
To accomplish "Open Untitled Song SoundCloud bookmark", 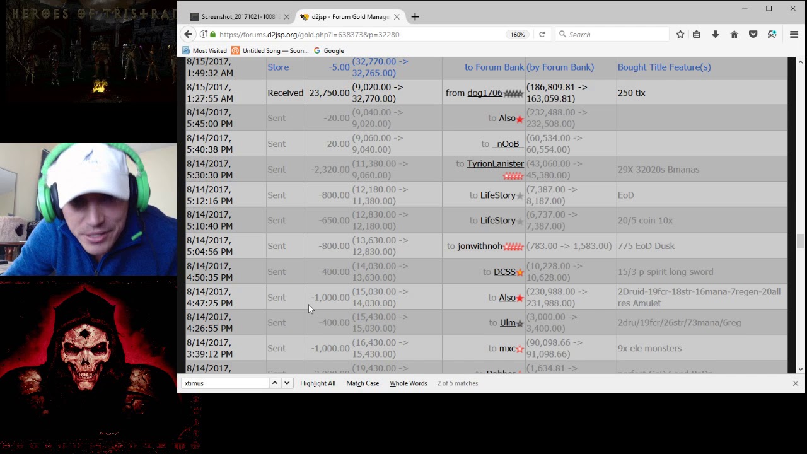I will (x=270, y=50).
